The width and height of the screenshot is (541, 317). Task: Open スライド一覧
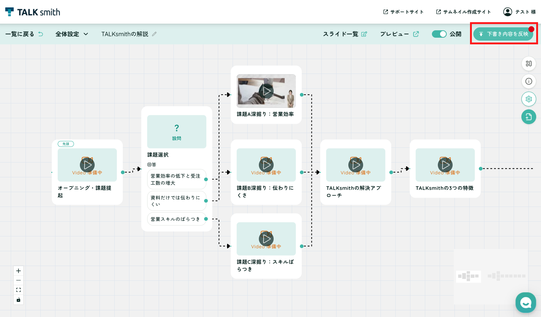(x=345, y=34)
